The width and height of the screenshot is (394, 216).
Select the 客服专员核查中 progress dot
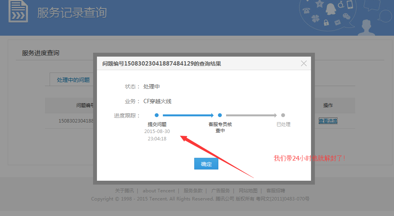tap(220, 115)
